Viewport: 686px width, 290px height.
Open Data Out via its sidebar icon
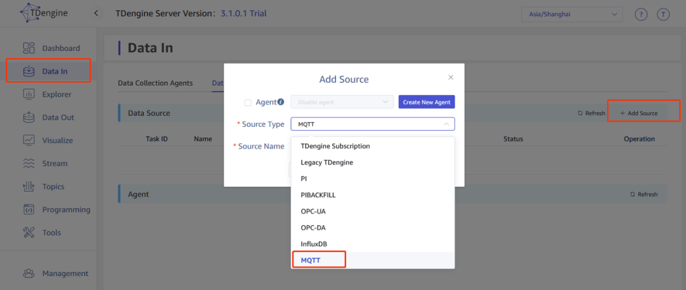(x=29, y=117)
